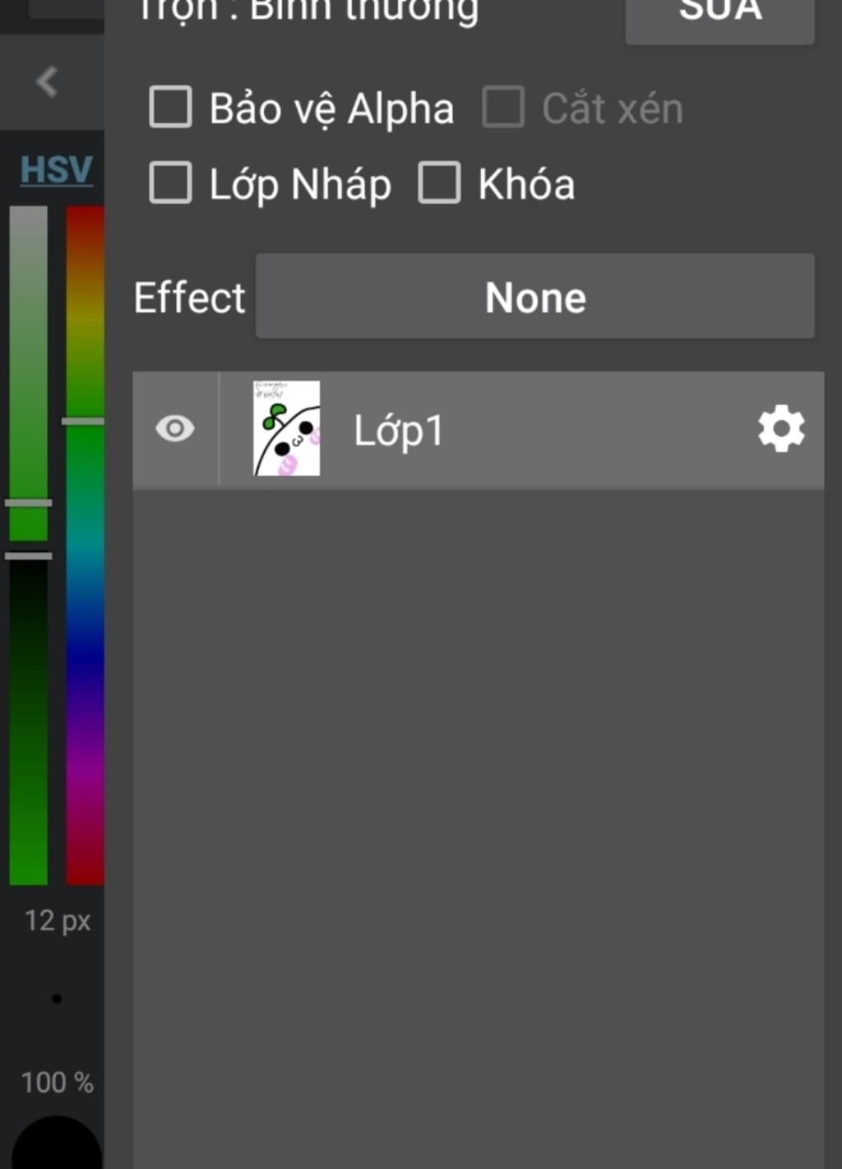
Task: Tap the Lớp1 layer thumbnail
Action: [286, 428]
